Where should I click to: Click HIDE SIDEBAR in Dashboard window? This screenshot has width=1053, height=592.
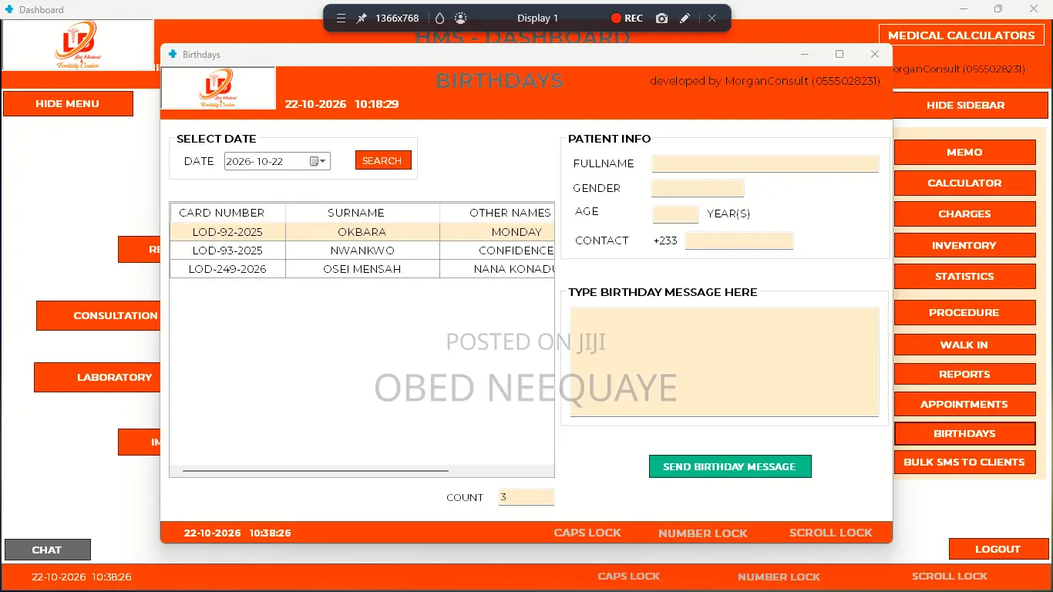pyautogui.click(x=966, y=105)
